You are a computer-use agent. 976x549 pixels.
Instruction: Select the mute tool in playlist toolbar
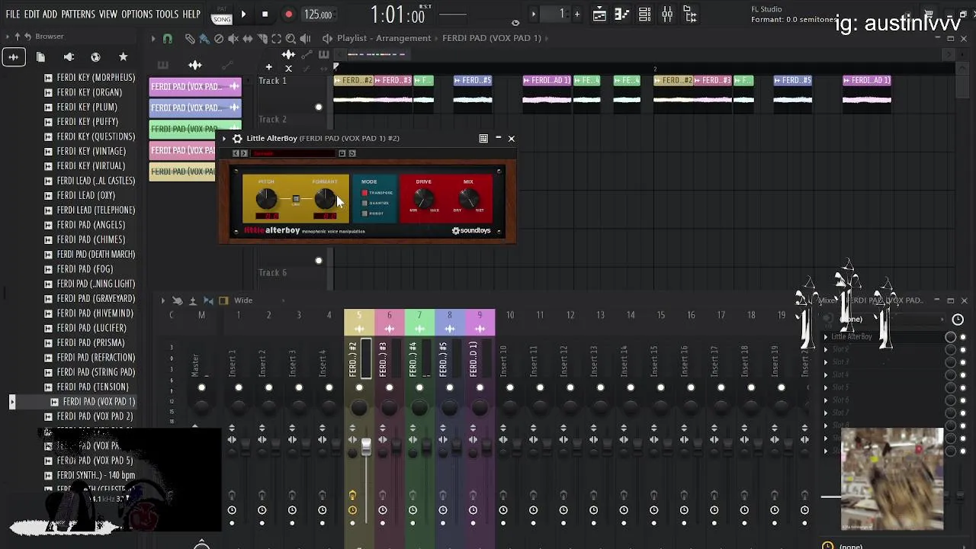click(233, 38)
